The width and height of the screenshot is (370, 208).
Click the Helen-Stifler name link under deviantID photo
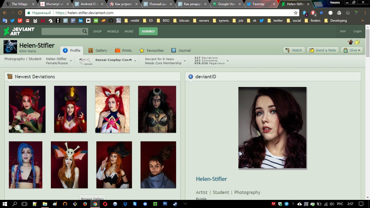click(212, 179)
